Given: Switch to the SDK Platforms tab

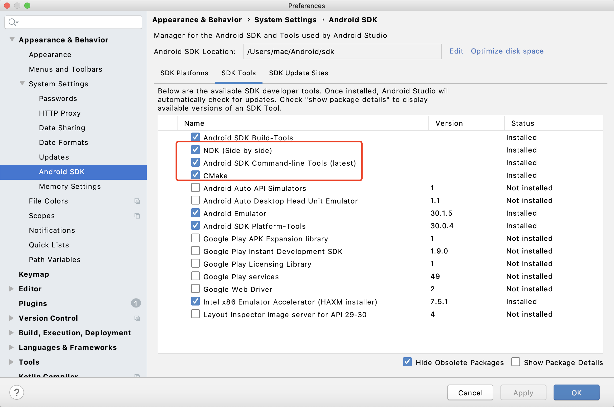Looking at the screenshot, I should (183, 73).
